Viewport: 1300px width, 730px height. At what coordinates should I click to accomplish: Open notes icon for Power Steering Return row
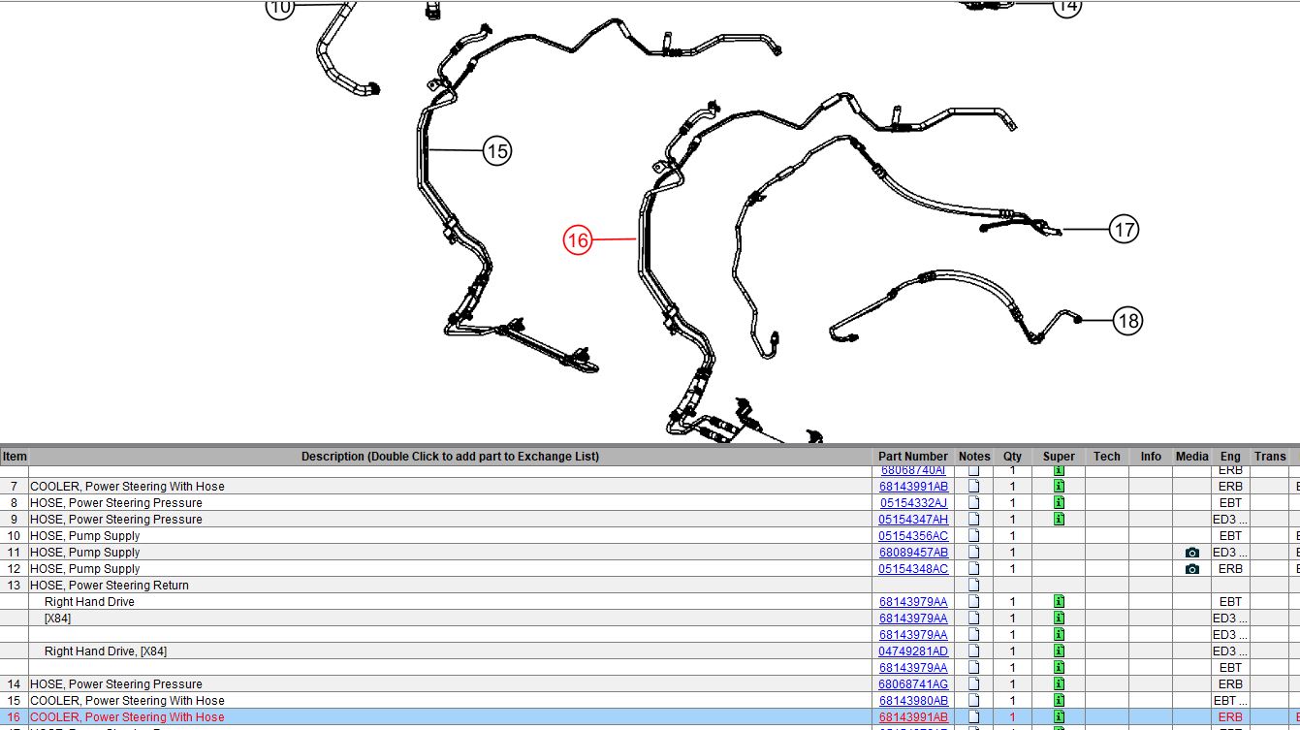pos(974,586)
